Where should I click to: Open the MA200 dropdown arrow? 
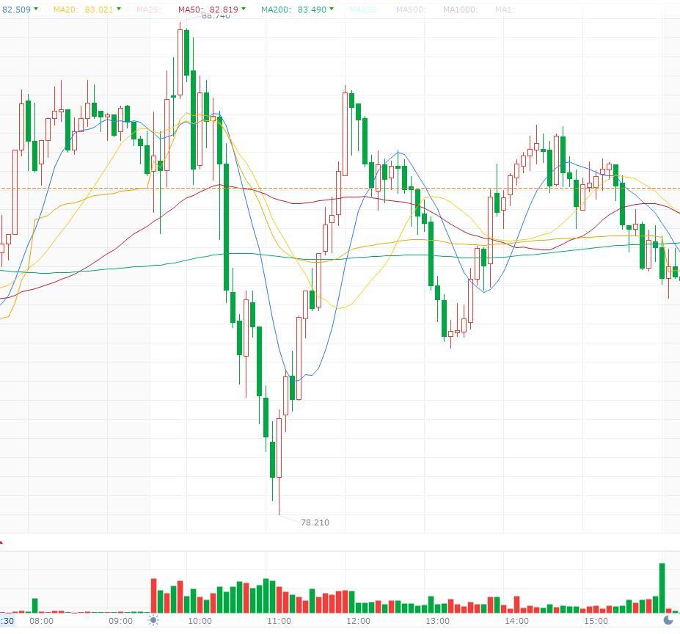332,9
